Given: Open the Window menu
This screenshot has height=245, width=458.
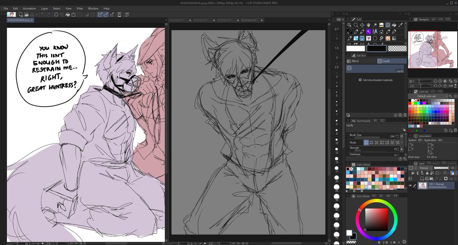Looking at the screenshot, I should tap(93, 8).
